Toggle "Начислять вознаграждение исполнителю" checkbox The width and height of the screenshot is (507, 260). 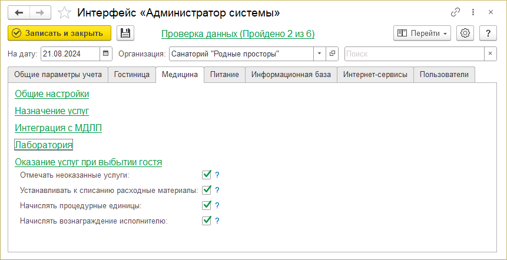click(x=207, y=221)
